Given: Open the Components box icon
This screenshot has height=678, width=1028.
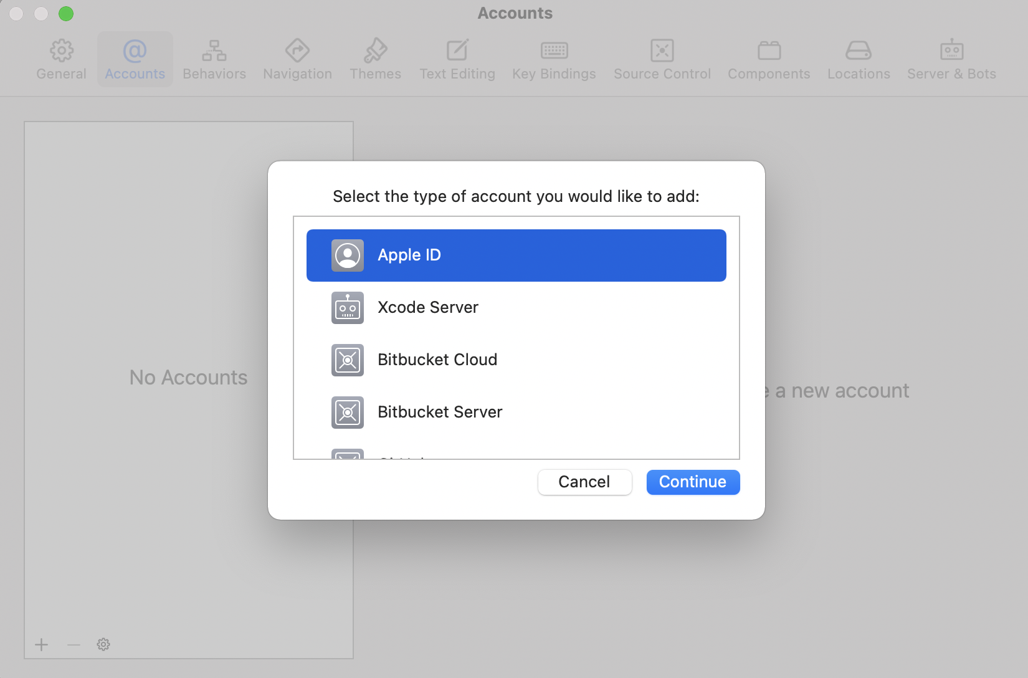Looking at the screenshot, I should pos(769,50).
